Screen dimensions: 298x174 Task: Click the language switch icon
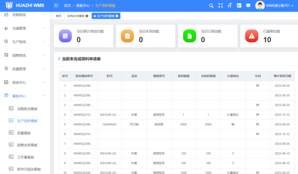pyautogui.click(x=239, y=6)
